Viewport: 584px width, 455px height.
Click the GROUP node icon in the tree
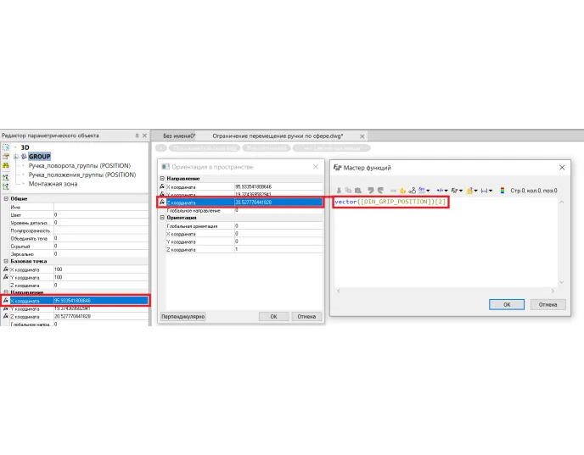click(25, 157)
